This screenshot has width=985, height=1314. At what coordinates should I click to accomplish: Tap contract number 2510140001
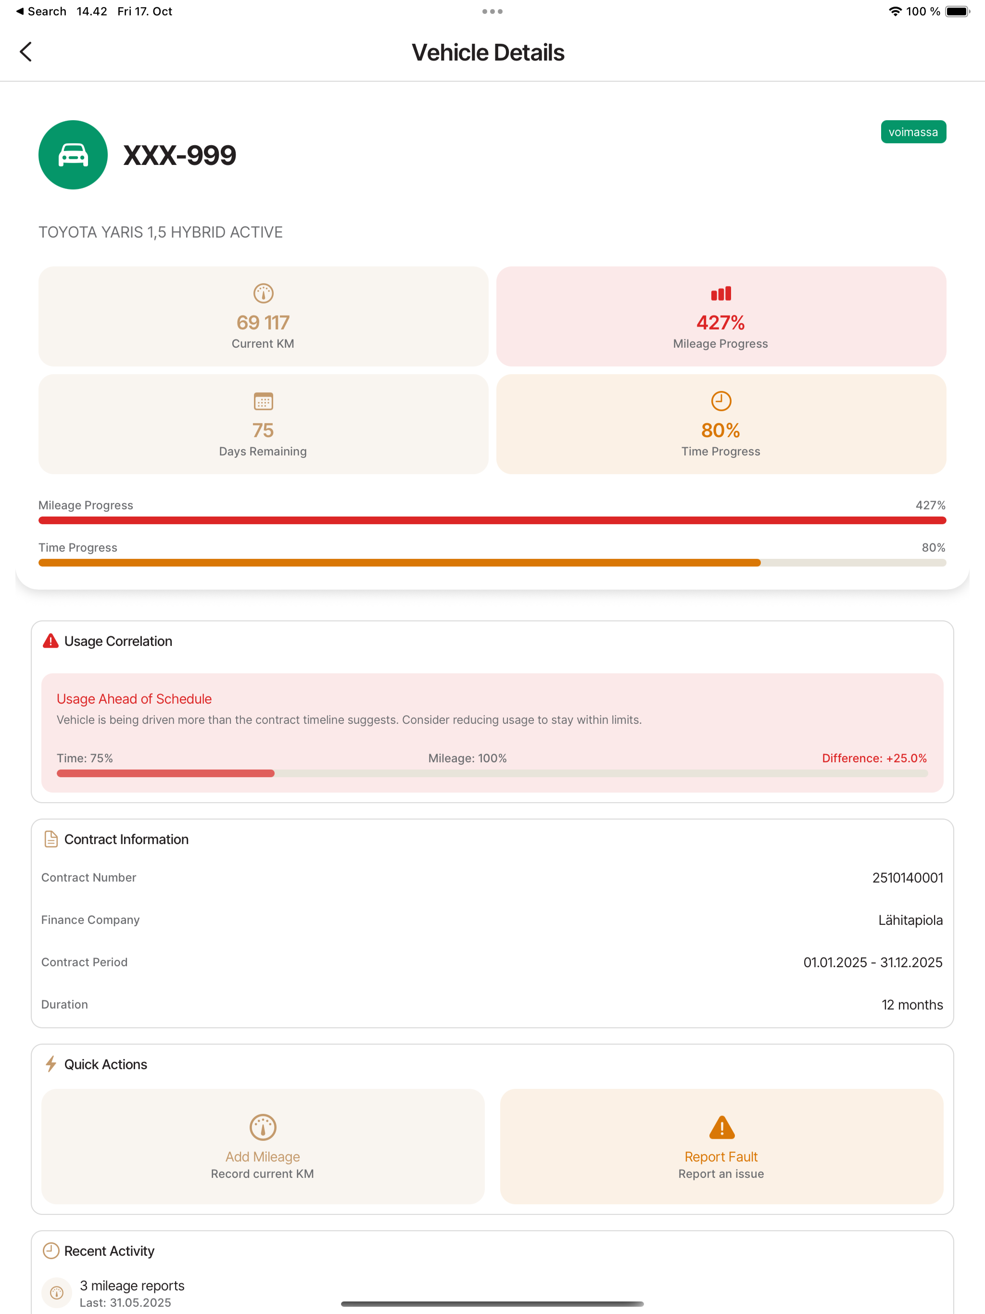(908, 877)
